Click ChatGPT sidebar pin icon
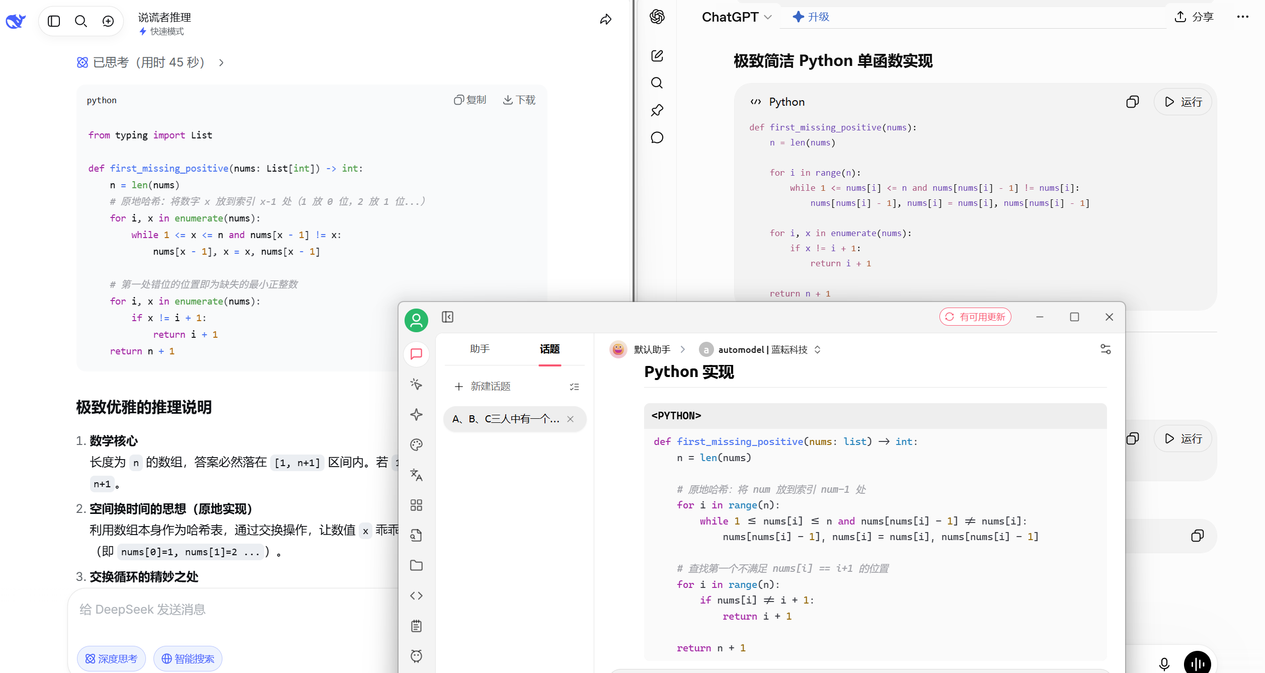Viewport: 1265px width, 673px height. (x=657, y=110)
